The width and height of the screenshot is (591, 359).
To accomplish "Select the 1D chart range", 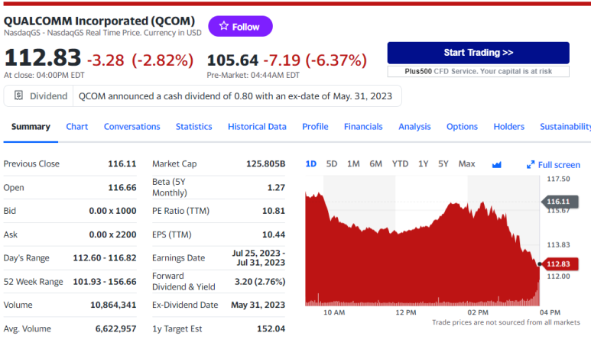I will pos(311,164).
